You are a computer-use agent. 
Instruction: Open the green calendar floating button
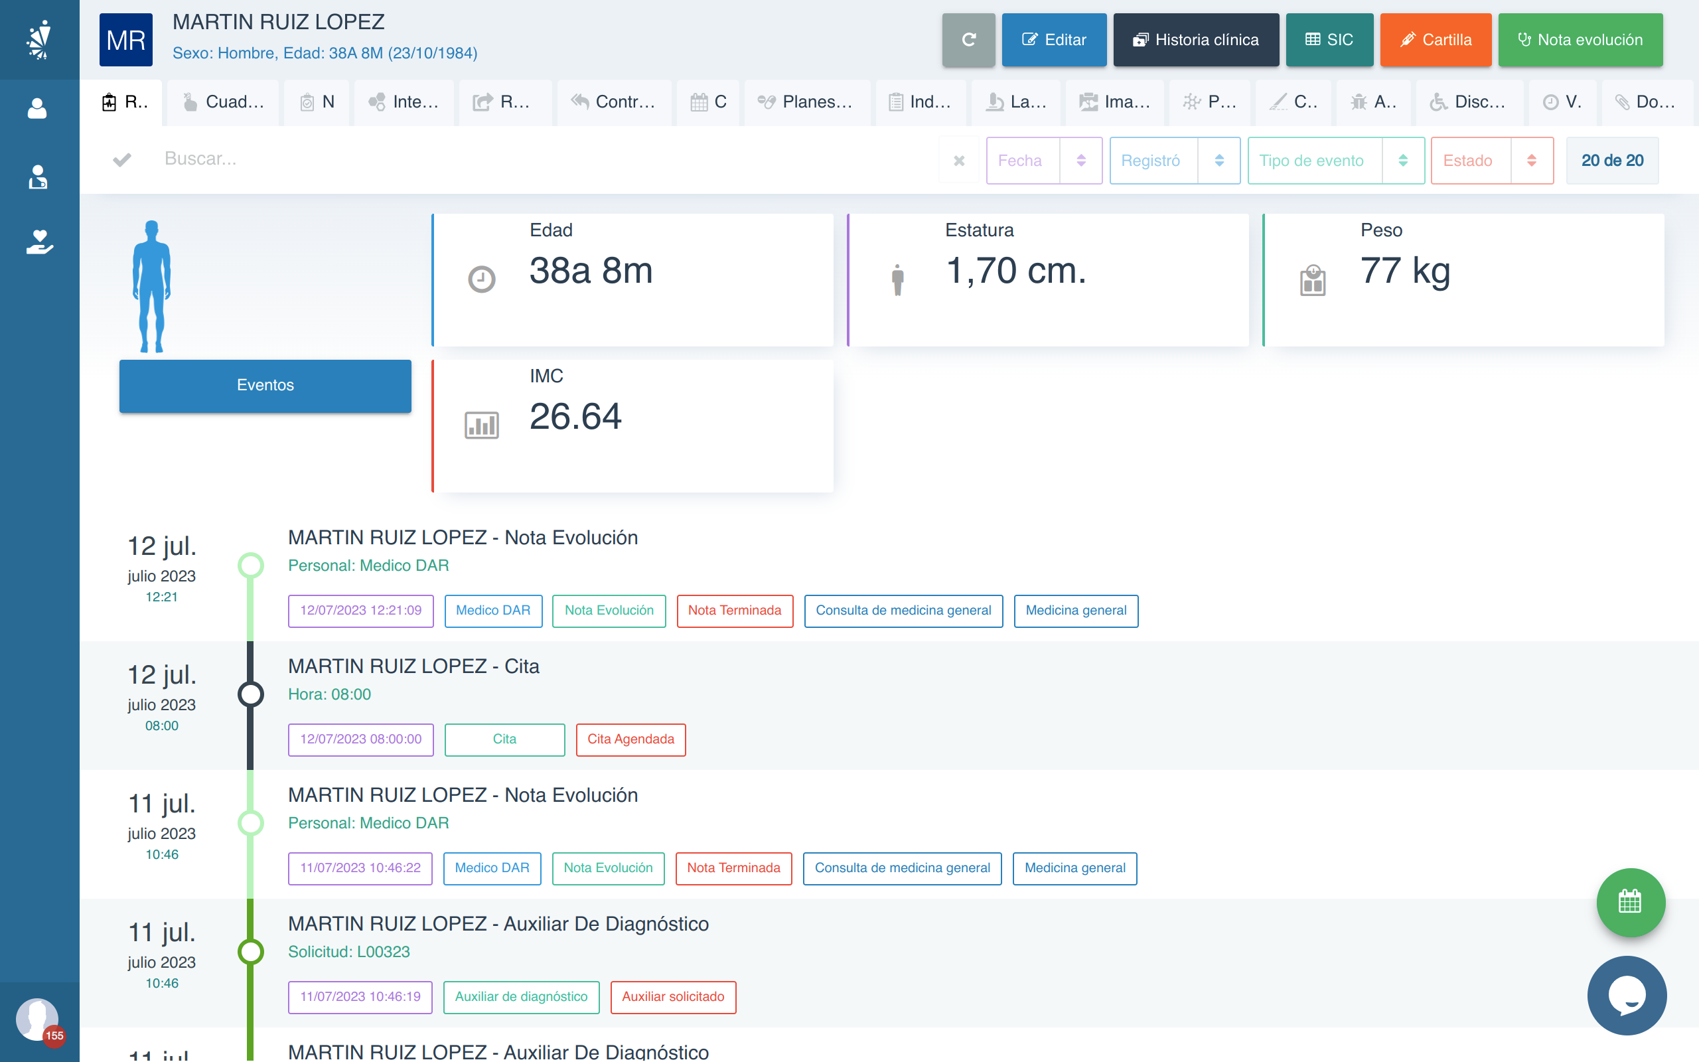[1630, 902]
